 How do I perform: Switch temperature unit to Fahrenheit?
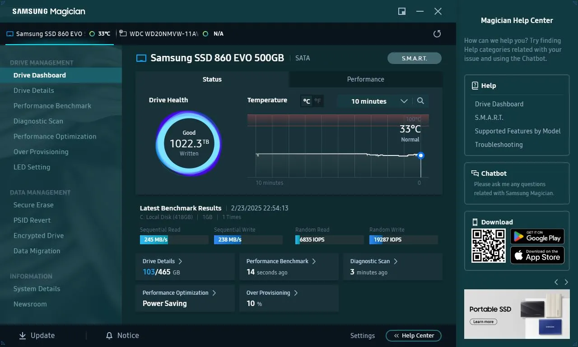click(318, 101)
